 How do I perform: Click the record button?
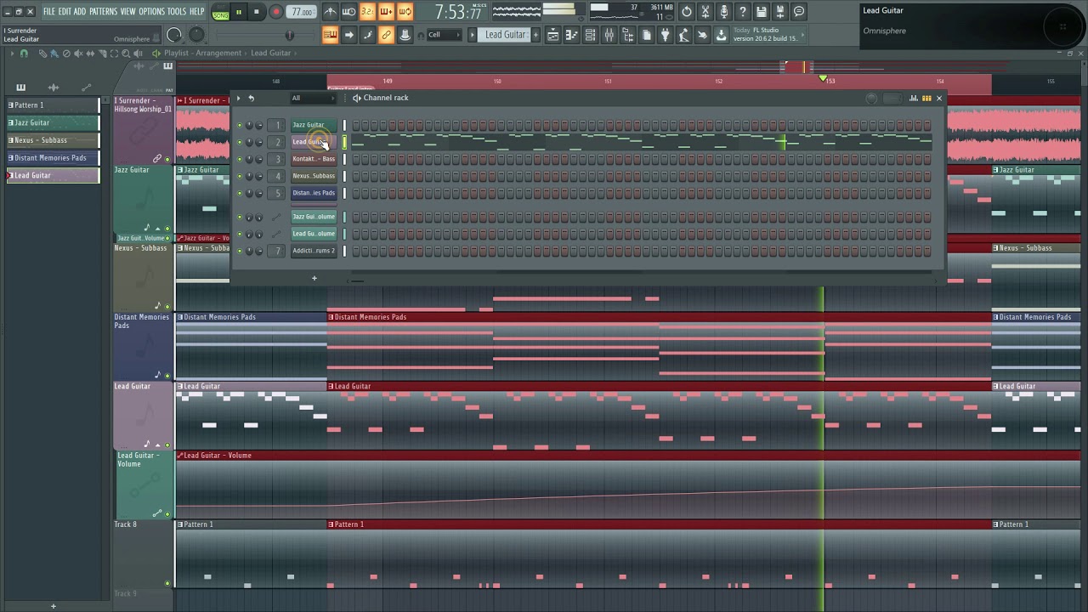click(x=276, y=12)
